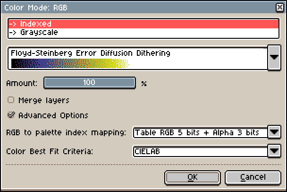Select the Indexed color mode entry

143,24
